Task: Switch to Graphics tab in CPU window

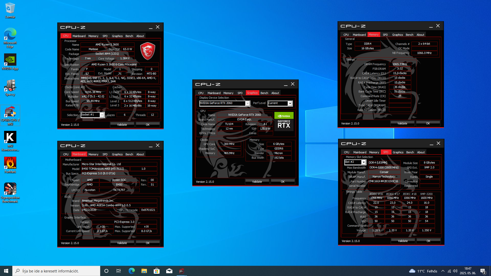Action: click(117, 36)
